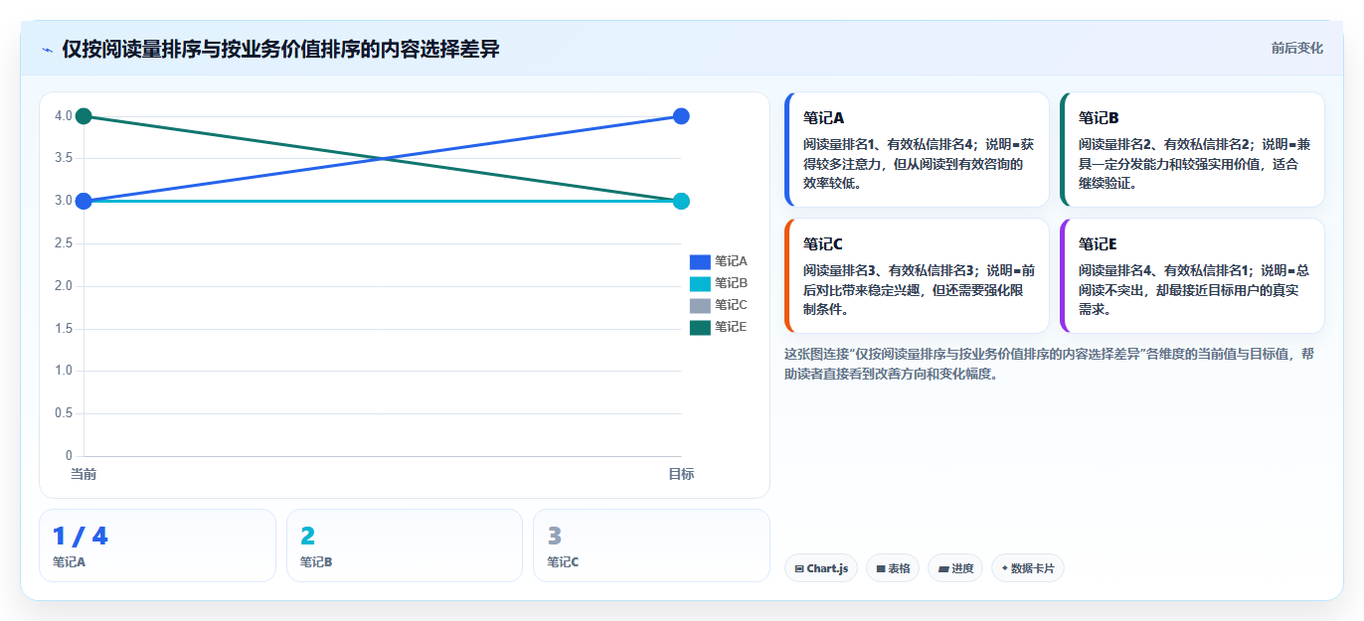Click the 4.0 y-axis tick label
This screenshot has width=1364, height=621.
[x=64, y=116]
